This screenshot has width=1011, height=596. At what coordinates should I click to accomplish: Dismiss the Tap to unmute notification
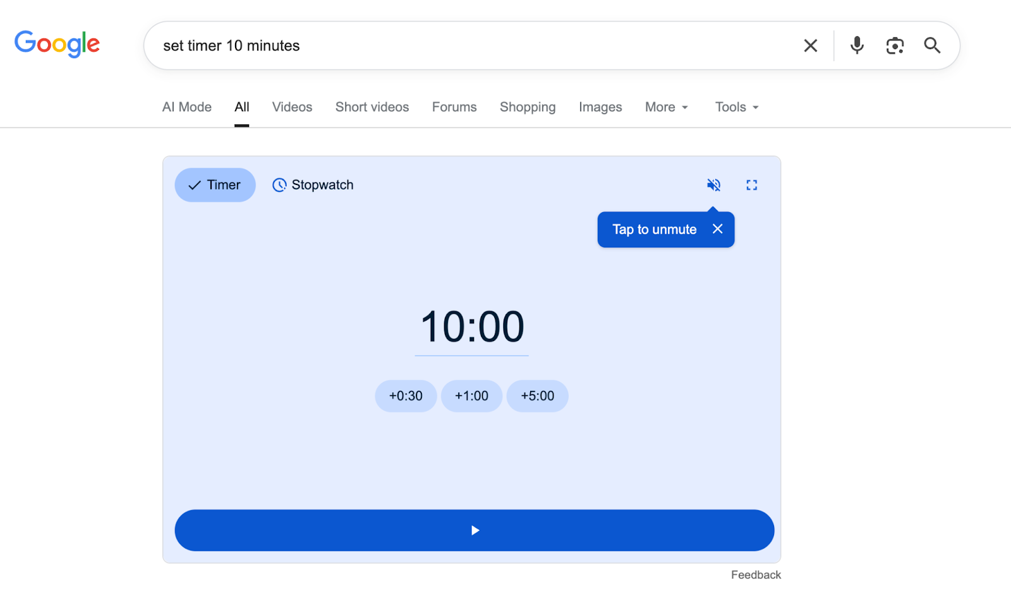(717, 229)
